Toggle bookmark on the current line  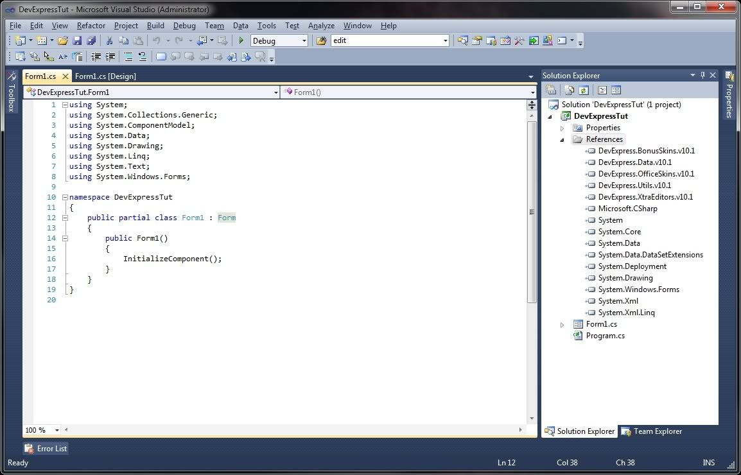point(161,56)
